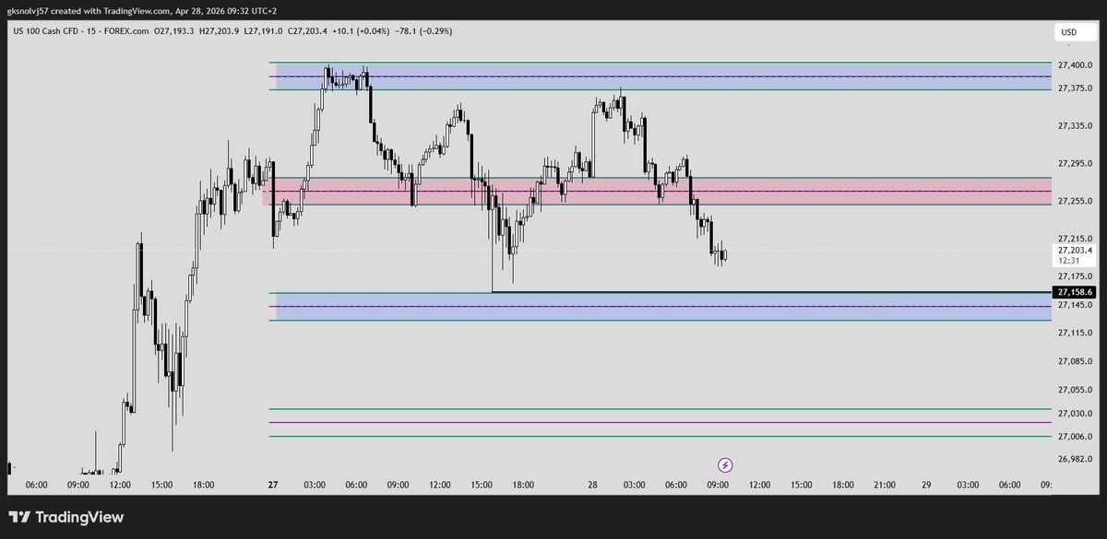Click the 27,085.0 price axis label
Screen dimensions: 1107x539
coord(1076,361)
